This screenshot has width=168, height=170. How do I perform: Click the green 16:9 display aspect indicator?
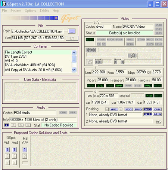click(158, 96)
